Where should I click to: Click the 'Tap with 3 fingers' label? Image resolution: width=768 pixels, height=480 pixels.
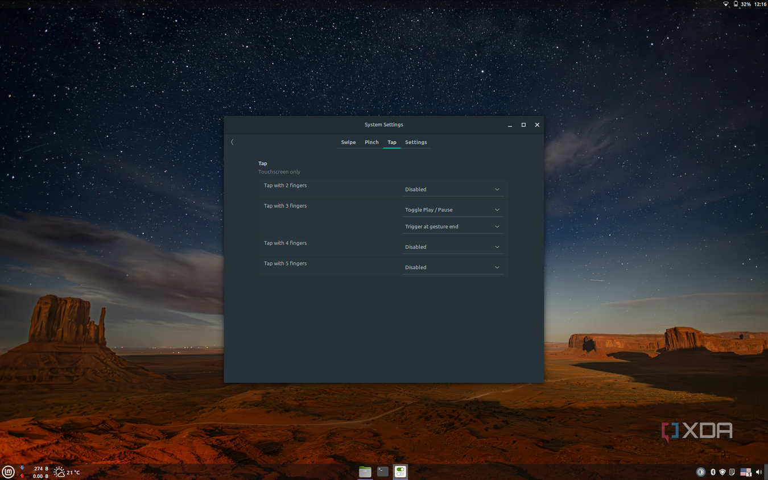[x=285, y=206]
